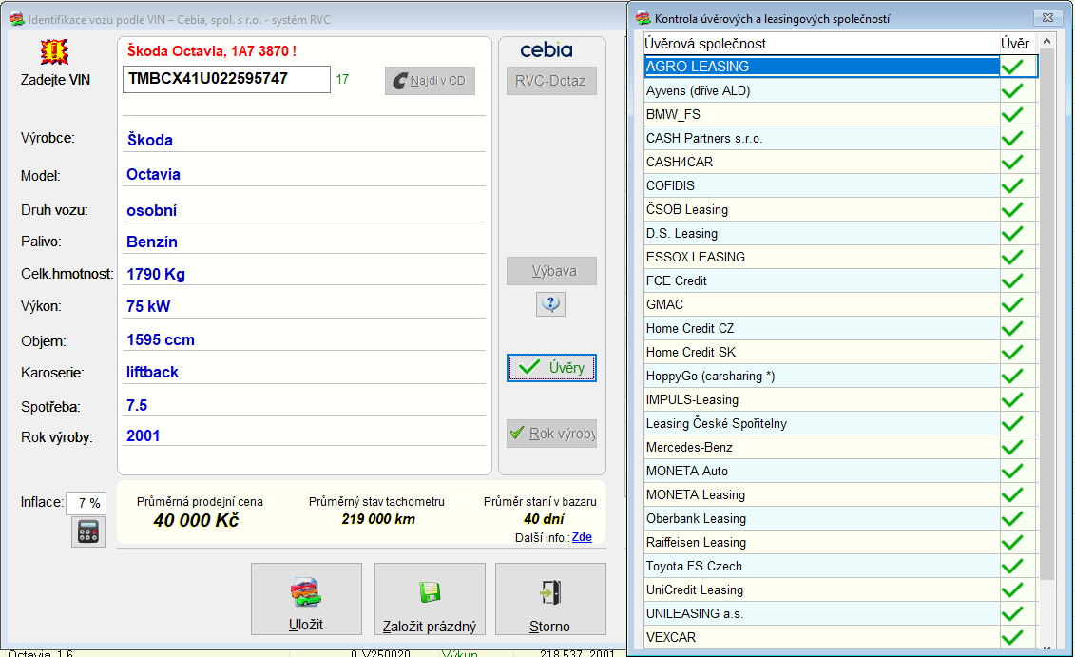This screenshot has width=1075, height=657.
Task: Click into the VIN input field
Action: [x=226, y=79]
